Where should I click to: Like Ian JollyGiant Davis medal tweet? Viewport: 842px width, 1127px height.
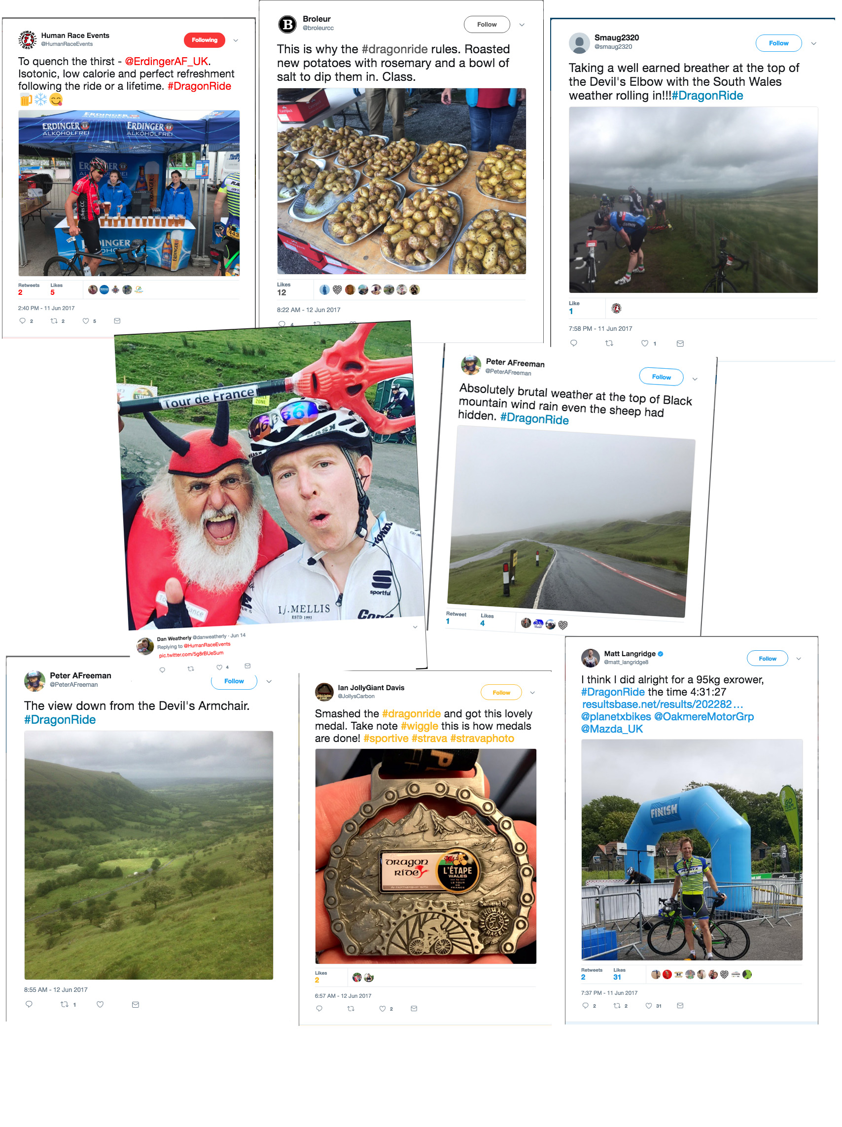click(x=382, y=1008)
